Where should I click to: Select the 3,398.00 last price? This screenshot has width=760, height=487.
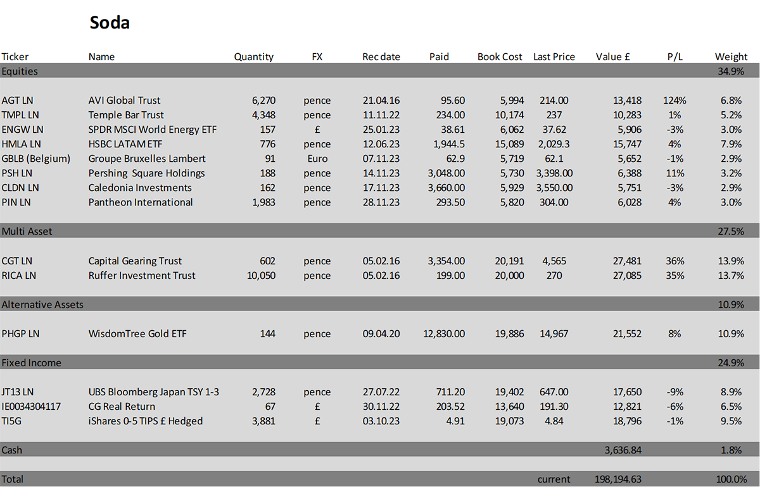tap(554, 173)
